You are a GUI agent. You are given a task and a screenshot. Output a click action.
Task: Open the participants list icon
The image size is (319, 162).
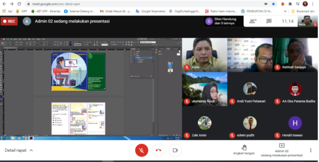pyautogui.click(x=253, y=21)
